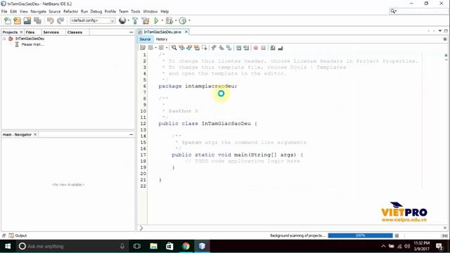Start macro recording with red circle icon
The image size is (450, 253).
pyautogui.click(x=256, y=48)
